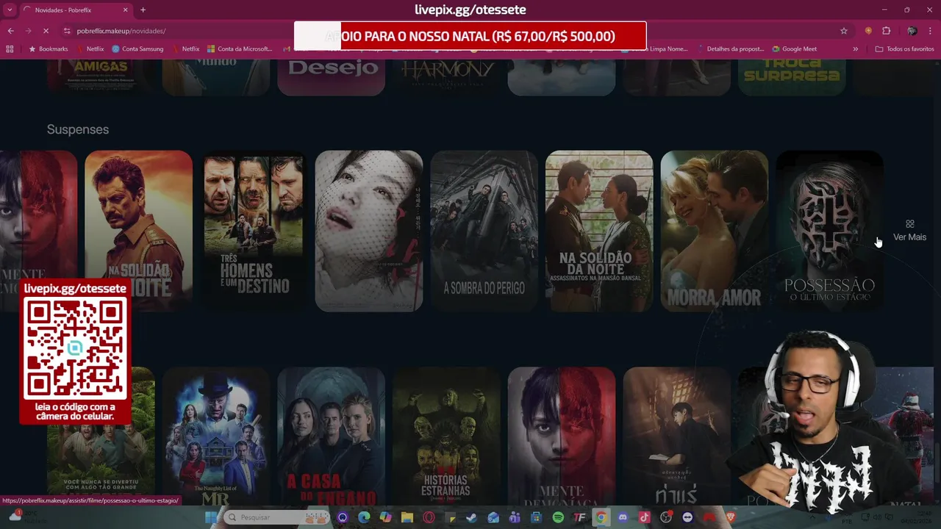This screenshot has width=941, height=529.
Task: Open TikTok from the taskbar
Action: pyautogui.click(x=644, y=517)
